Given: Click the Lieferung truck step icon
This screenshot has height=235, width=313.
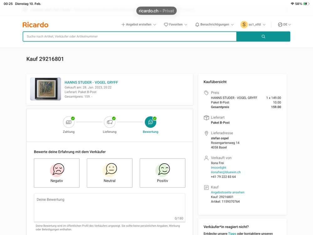Looking at the screenshot, I should 110,122.
